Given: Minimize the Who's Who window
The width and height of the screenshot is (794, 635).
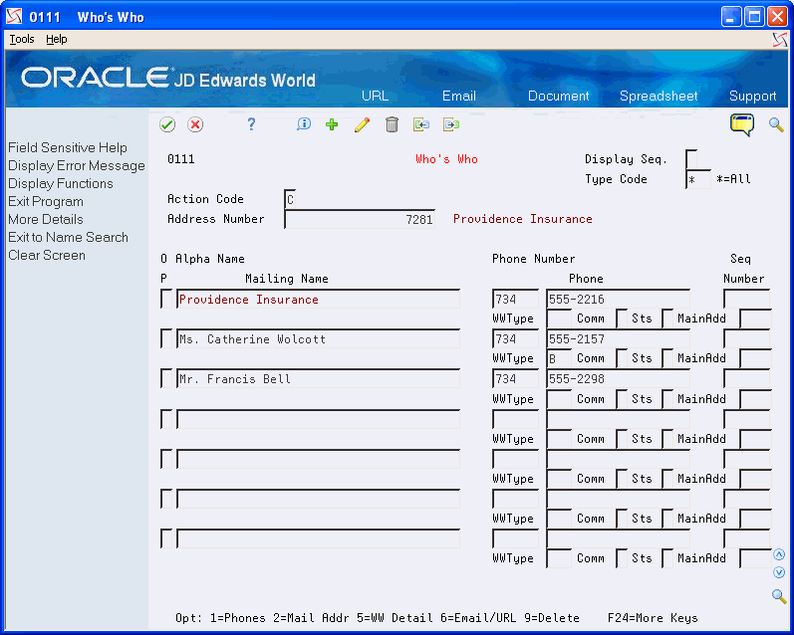Looking at the screenshot, I should click(730, 17).
